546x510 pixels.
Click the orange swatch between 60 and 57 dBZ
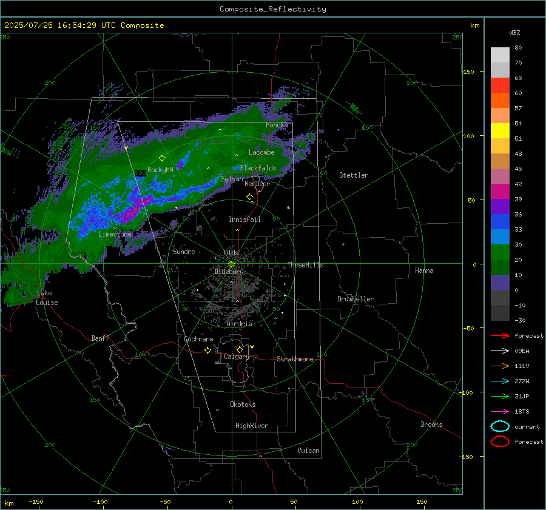pyautogui.click(x=500, y=101)
